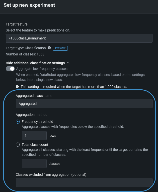Click the Preview button
The height and width of the screenshot is (192, 158).
click(x=60, y=48)
